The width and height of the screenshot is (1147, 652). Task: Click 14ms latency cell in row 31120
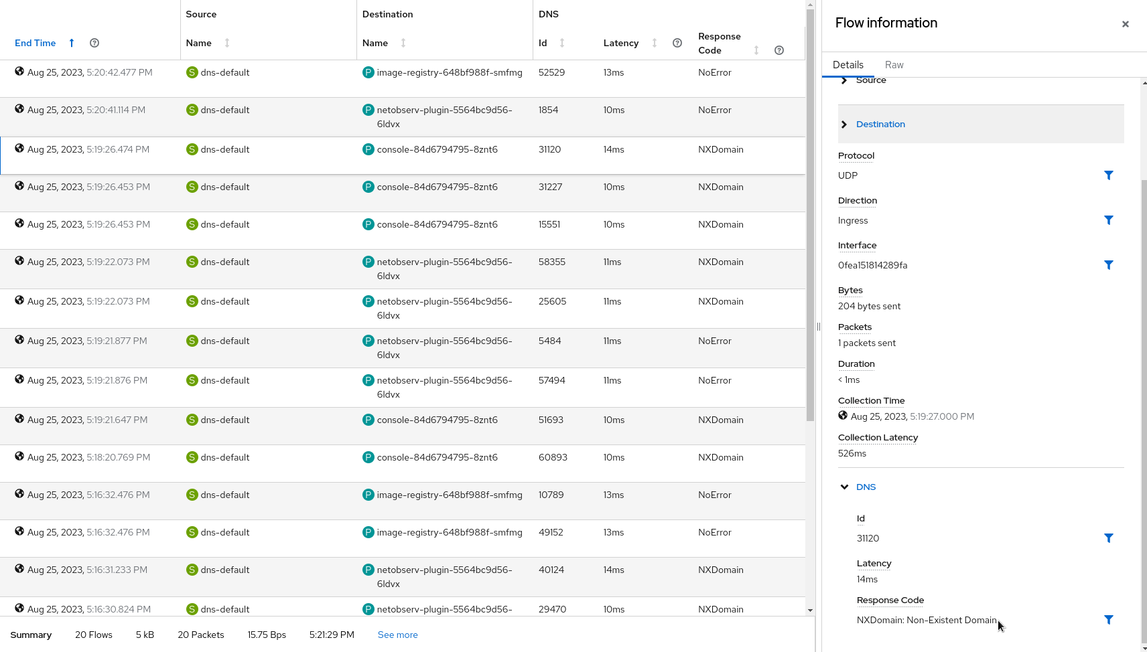tap(614, 149)
